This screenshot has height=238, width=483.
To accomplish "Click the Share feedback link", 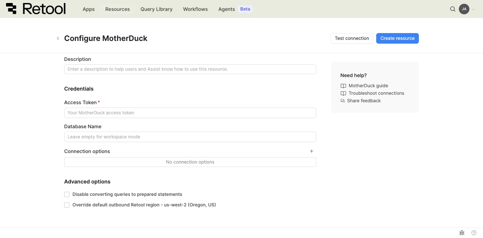I will [364, 101].
